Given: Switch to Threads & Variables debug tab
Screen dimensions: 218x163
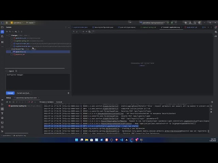Looking at the screenshot, I should click(46, 102).
